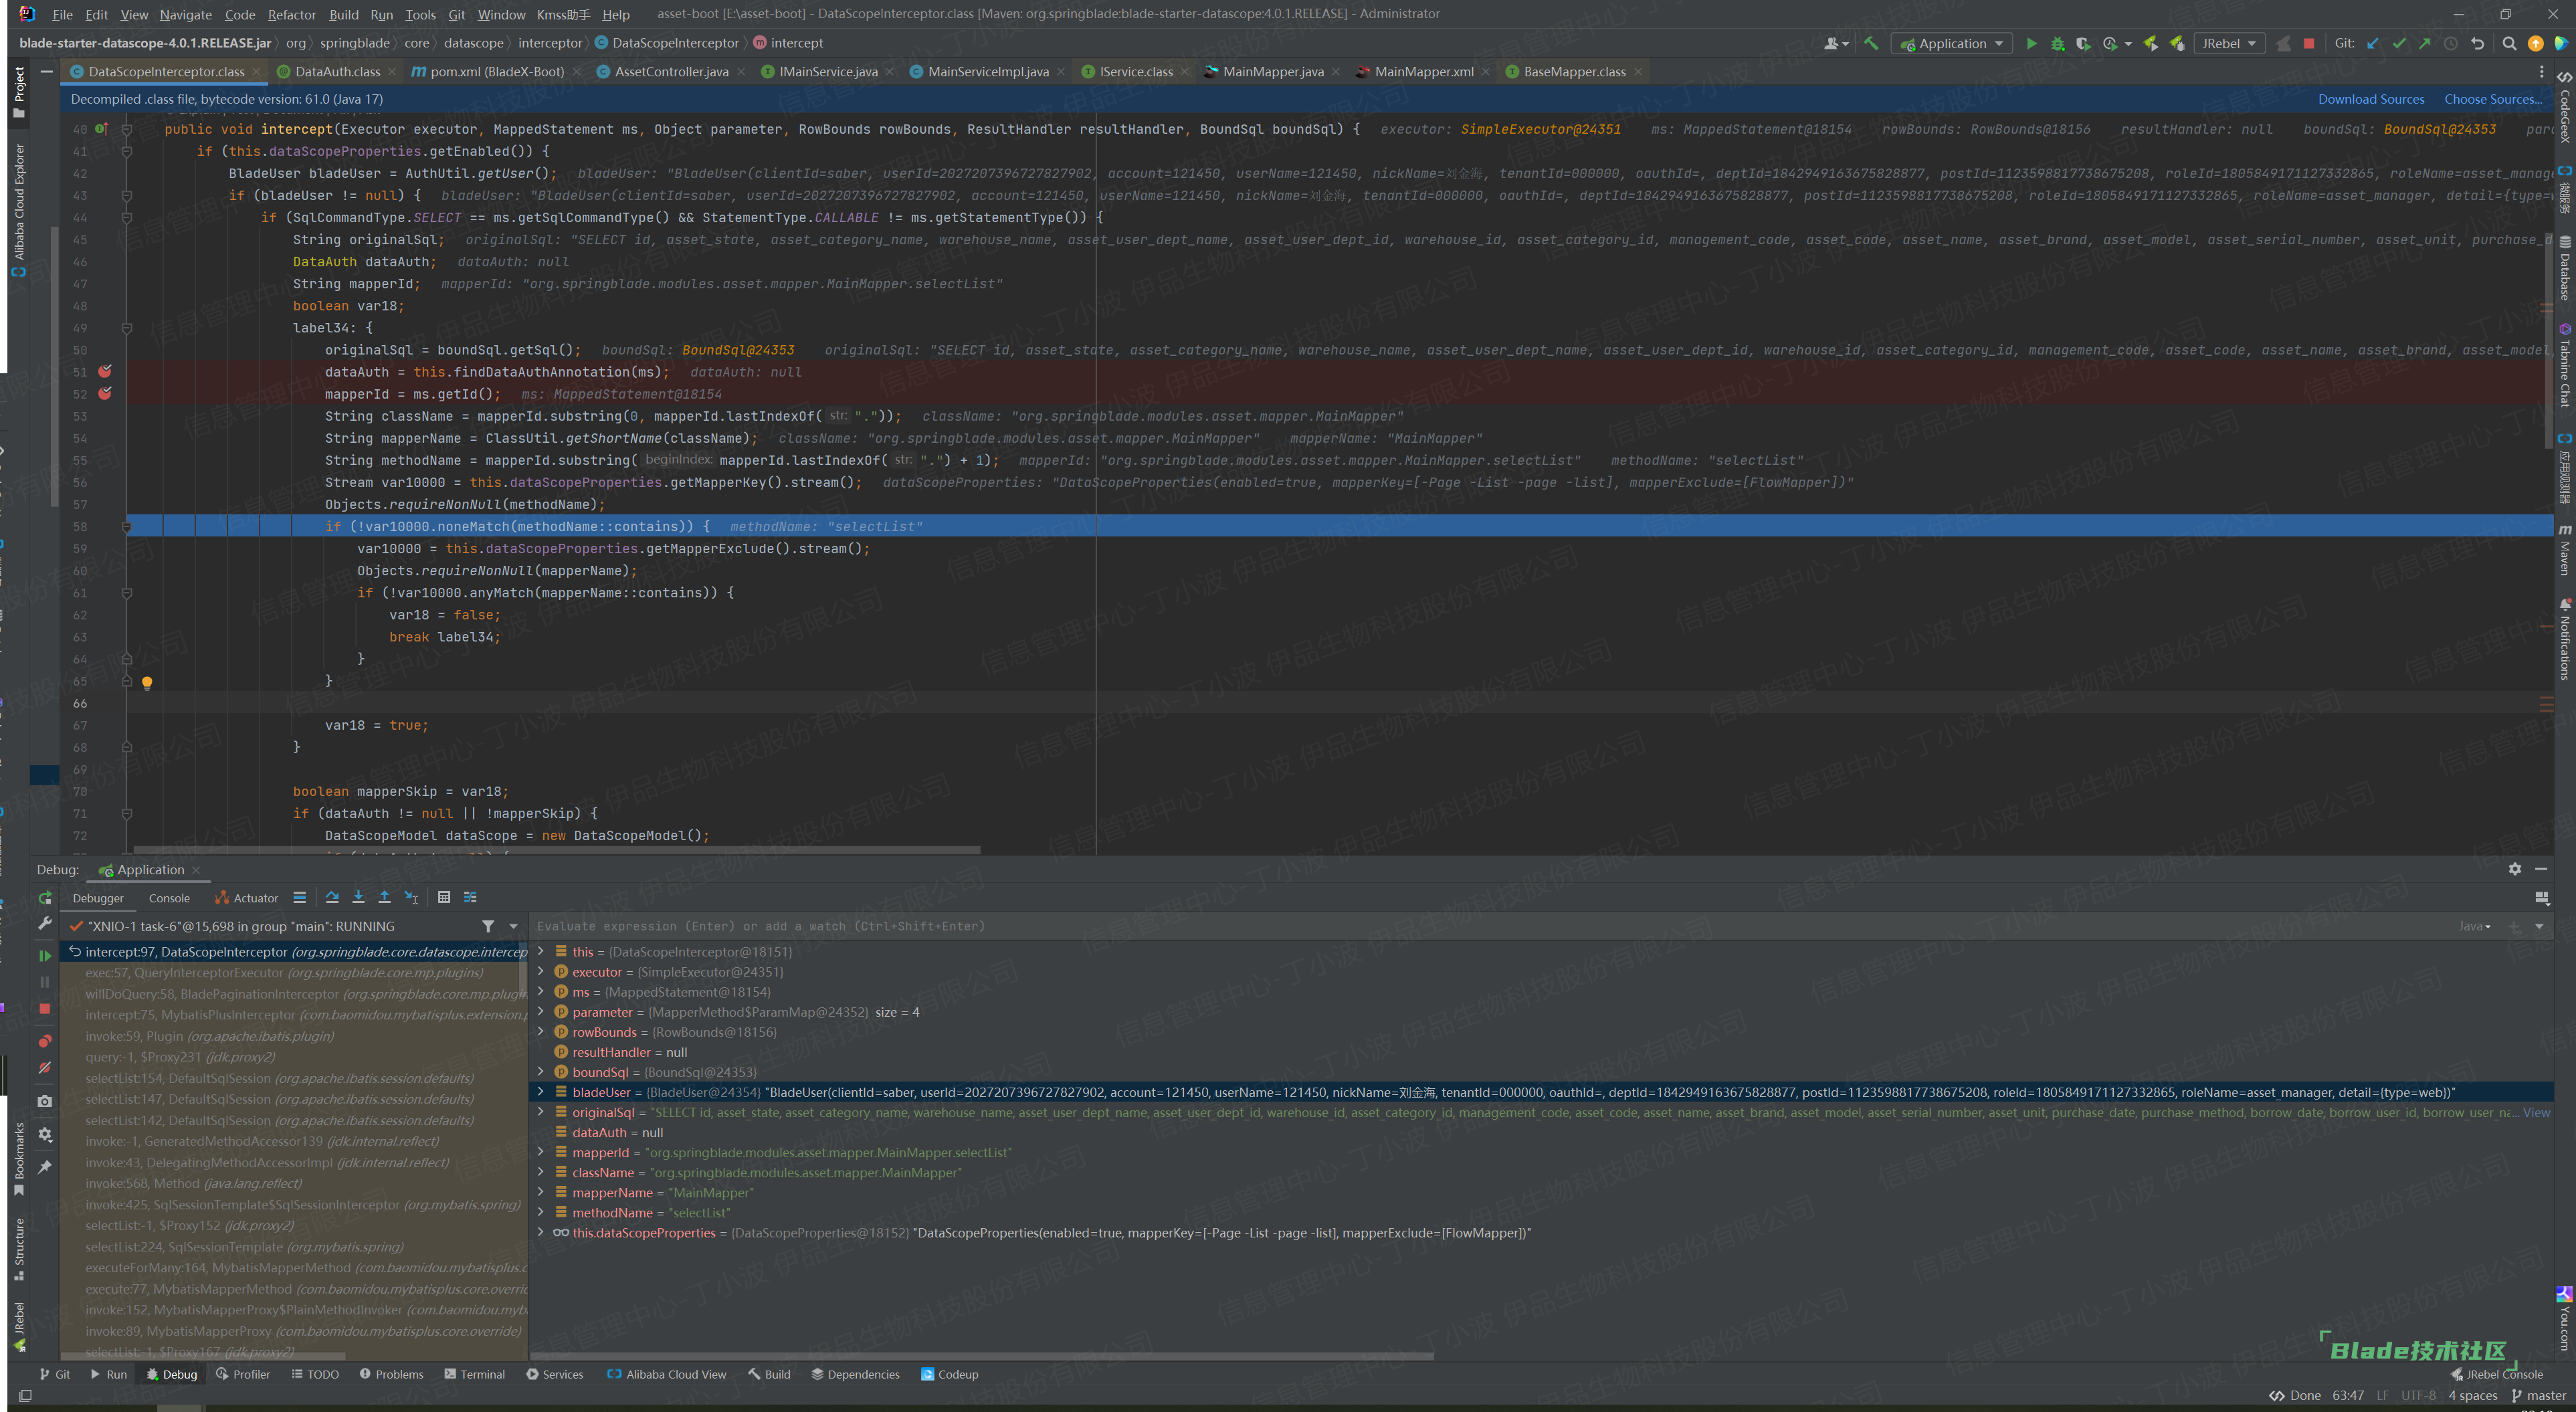The width and height of the screenshot is (2576, 1412).
Task: Click Debug with JRebel rocket-bug icon
Action: coord(2176,43)
